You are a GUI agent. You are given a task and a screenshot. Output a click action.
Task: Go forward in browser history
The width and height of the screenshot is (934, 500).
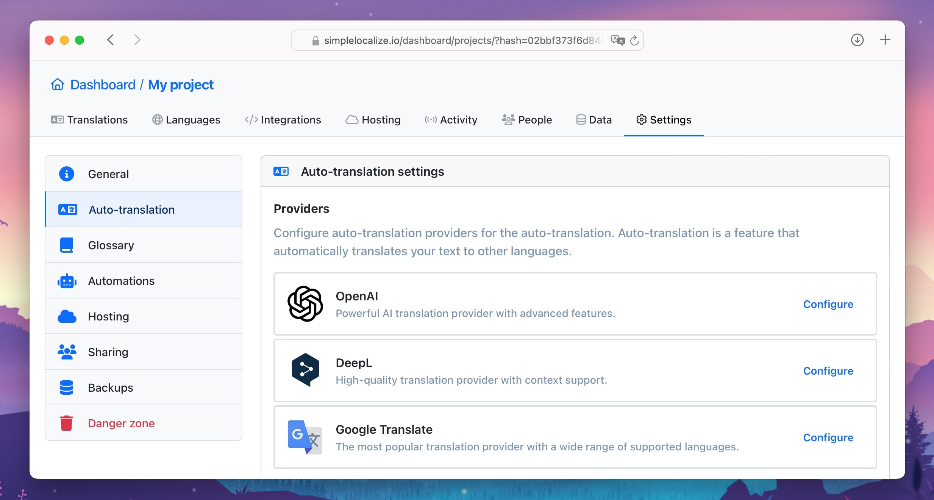click(x=137, y=40)
